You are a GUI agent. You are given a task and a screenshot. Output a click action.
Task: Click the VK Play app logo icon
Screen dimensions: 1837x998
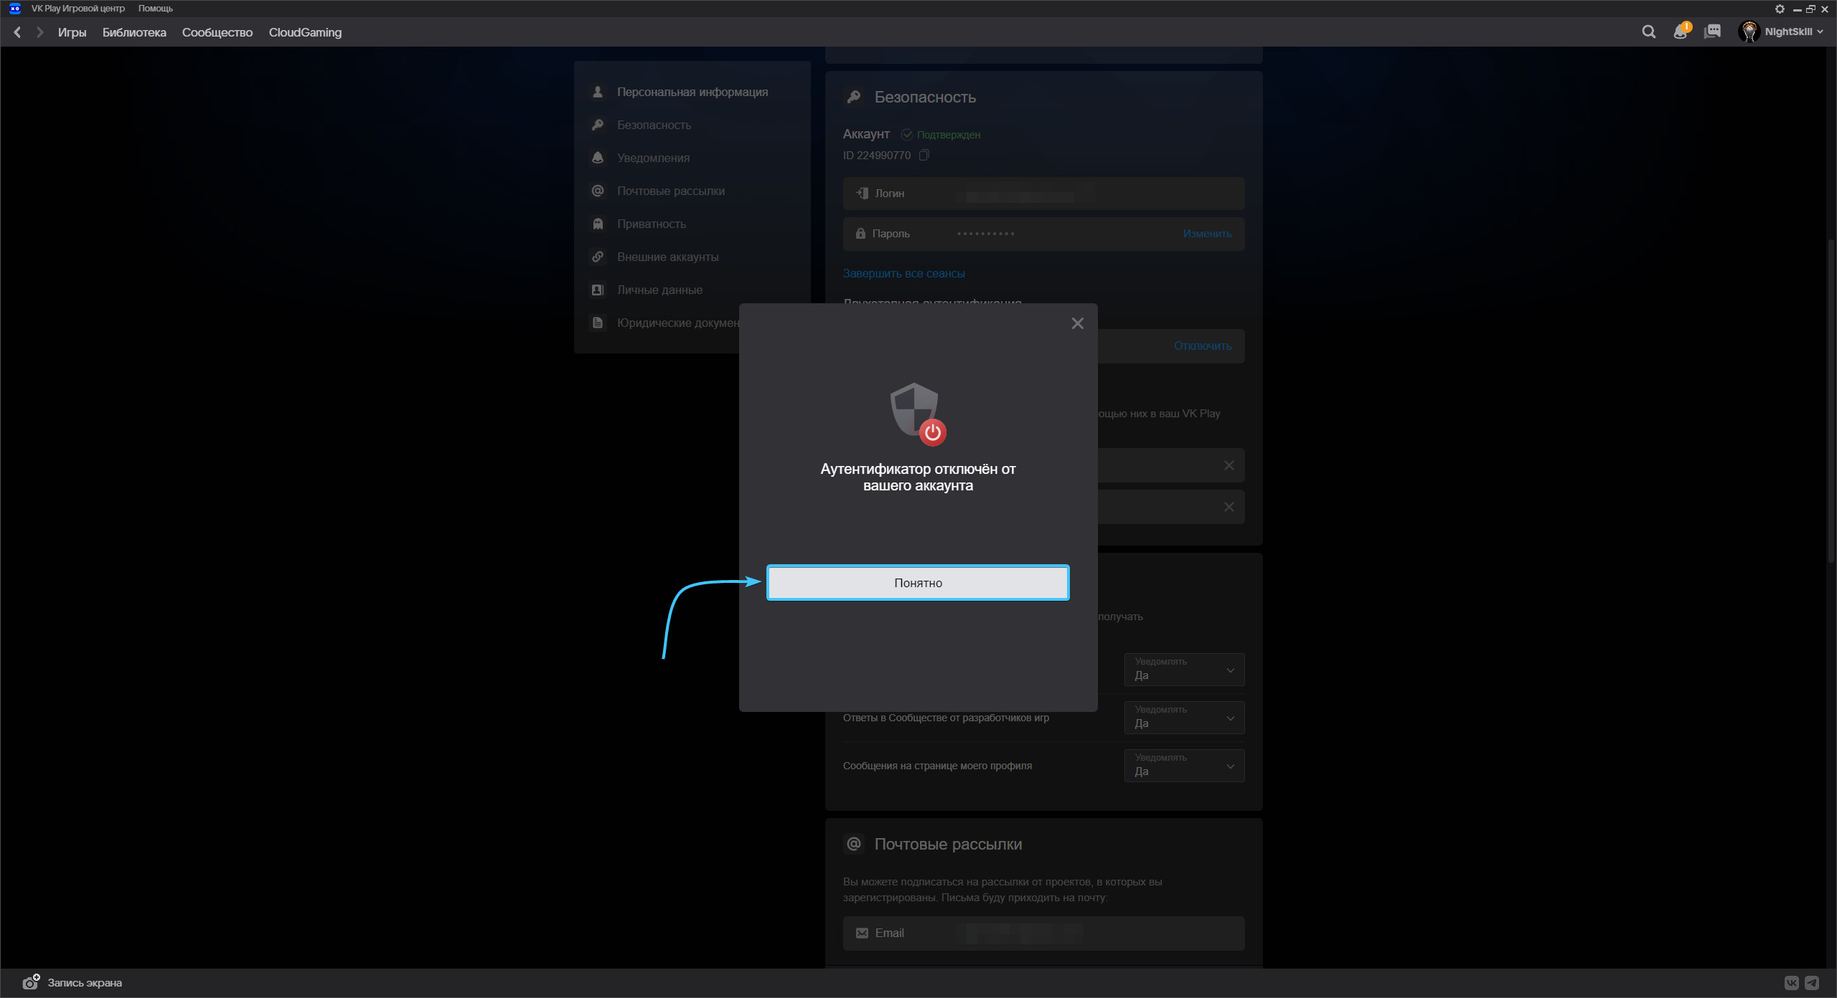point(14,9)
